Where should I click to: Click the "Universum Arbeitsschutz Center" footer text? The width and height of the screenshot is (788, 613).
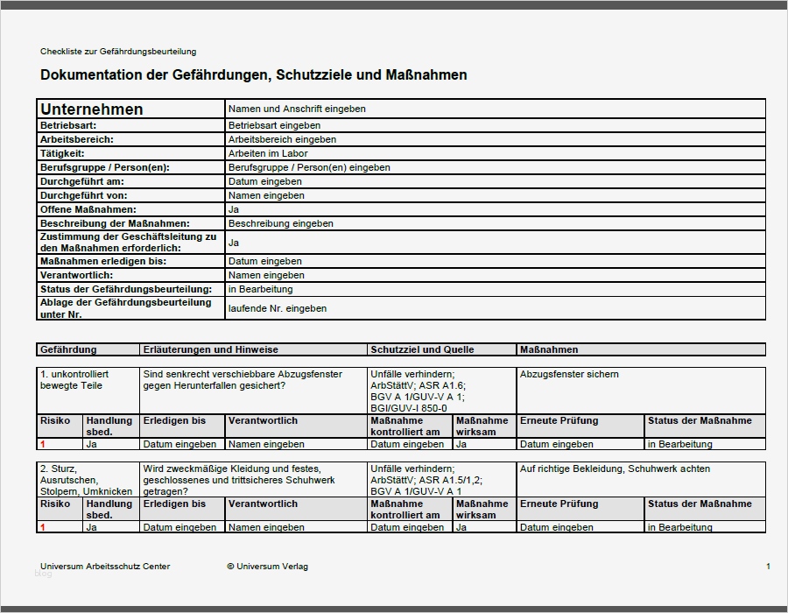click(106, 567)
